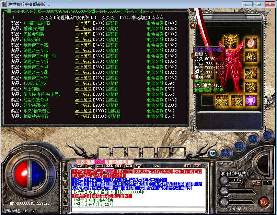
Task: Claim 马上领取 for the 620 level reward
Action: 83,28
